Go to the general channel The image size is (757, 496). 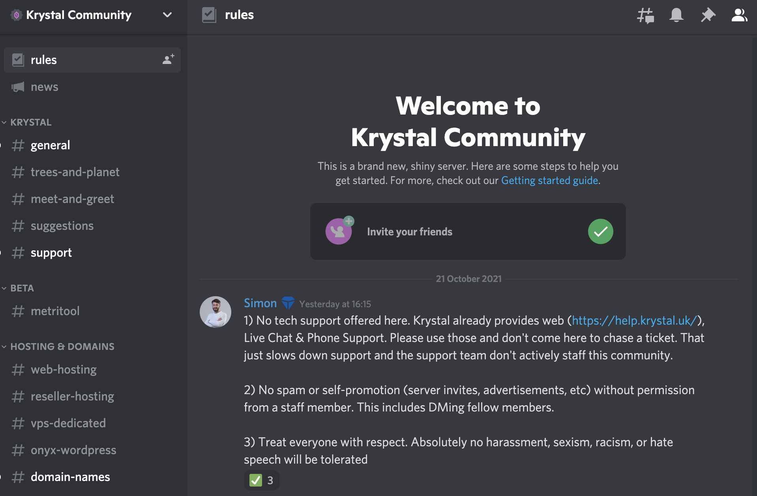point(92,145)
